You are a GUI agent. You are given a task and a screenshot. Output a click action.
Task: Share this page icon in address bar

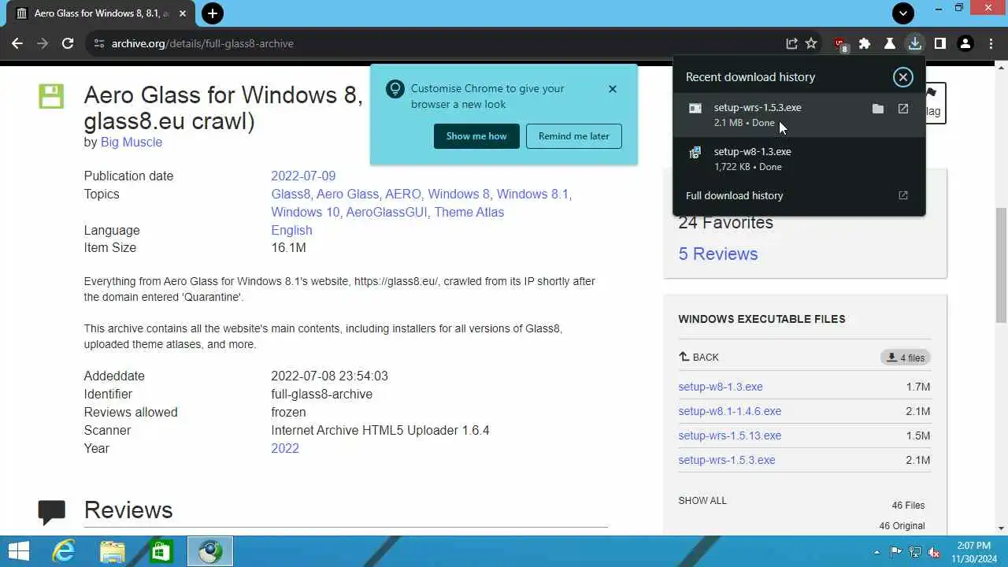[791, 43]
